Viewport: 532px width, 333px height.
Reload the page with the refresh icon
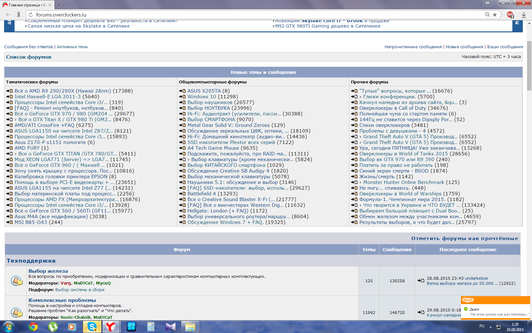click(x=30, y=15)
